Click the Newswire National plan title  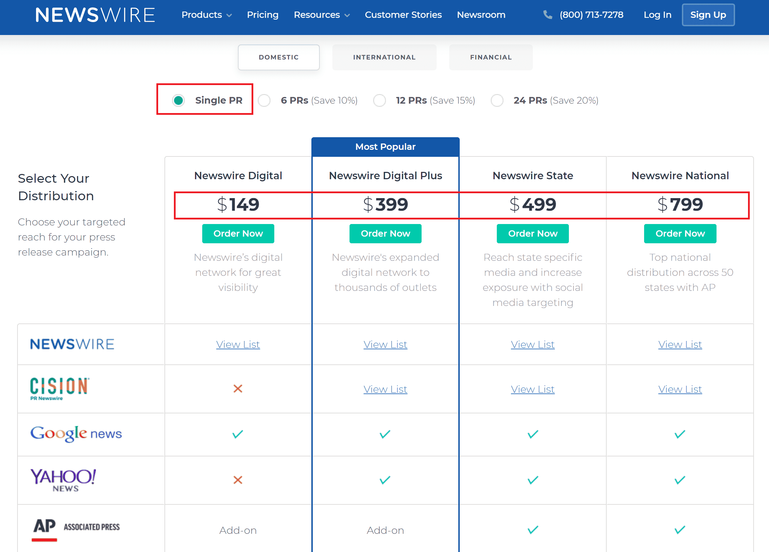(680, 175)
